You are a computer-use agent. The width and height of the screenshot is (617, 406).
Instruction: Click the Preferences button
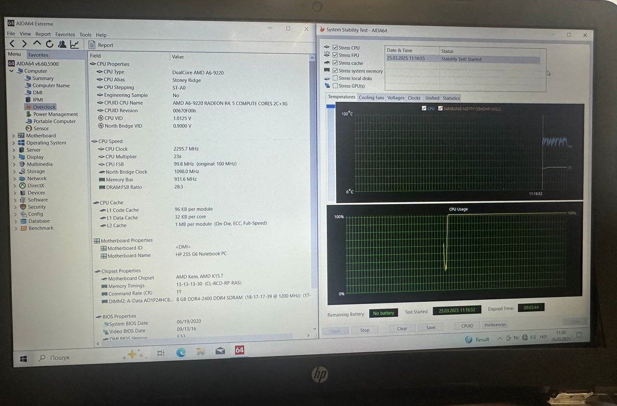tap(495, 325)
